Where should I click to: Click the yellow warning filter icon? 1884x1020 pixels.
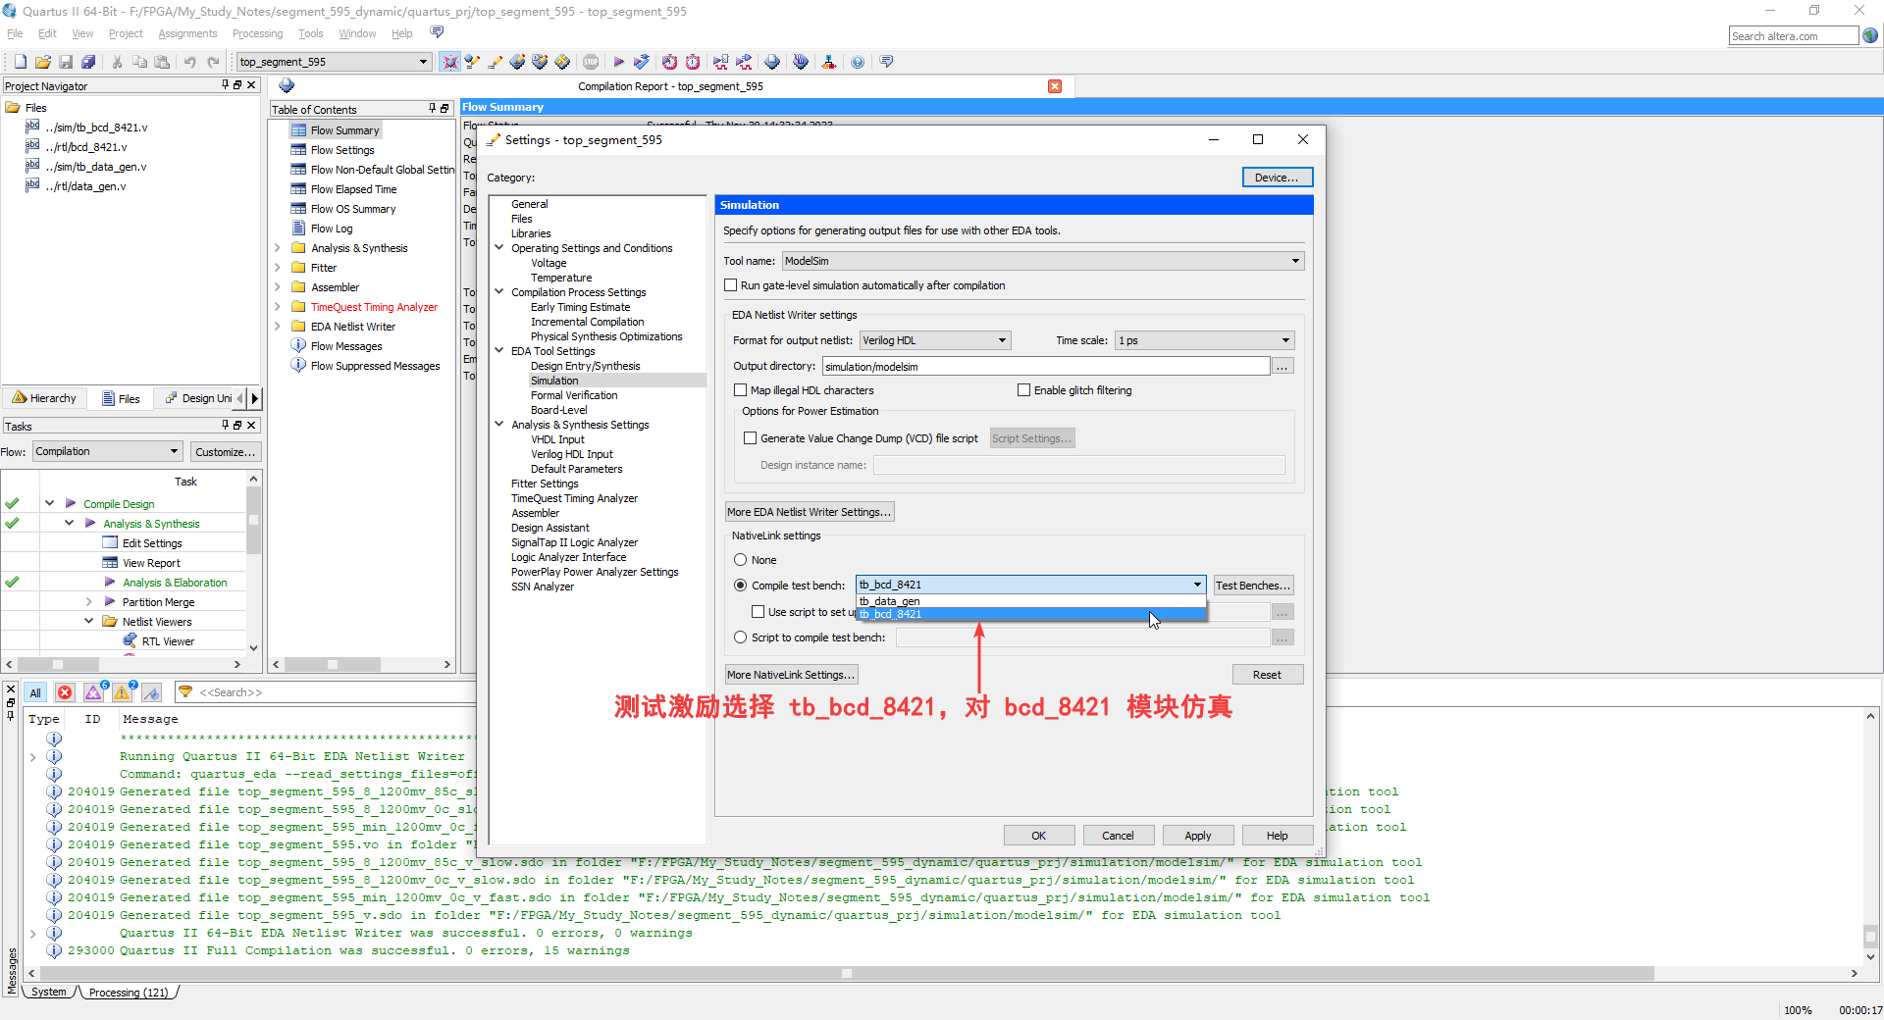click(x=123, y=692)
